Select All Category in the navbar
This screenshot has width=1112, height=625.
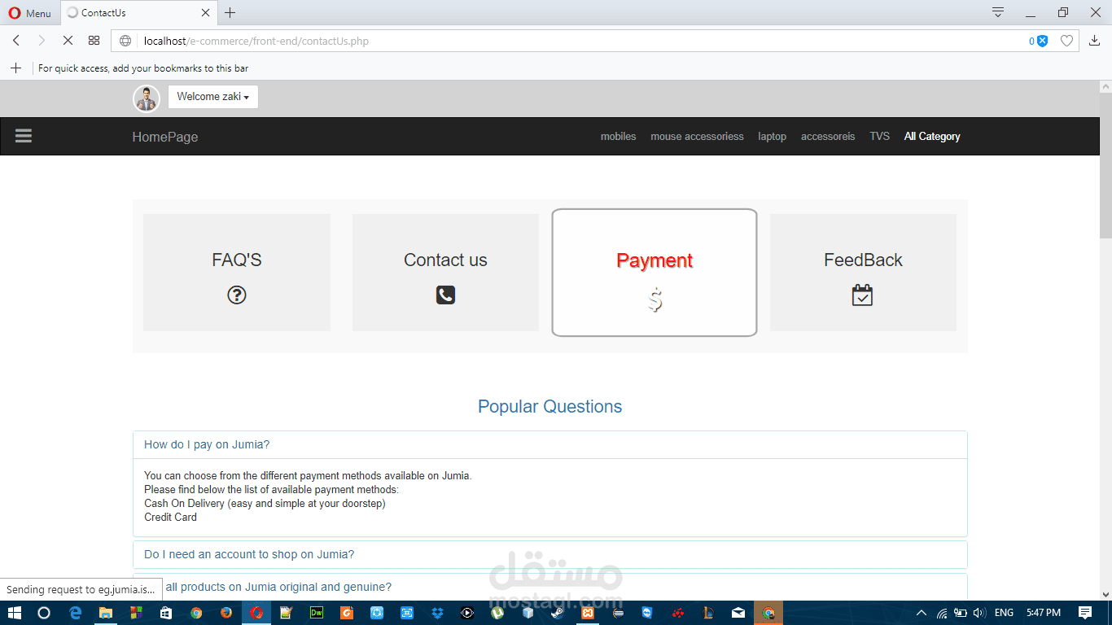[932, 137]
